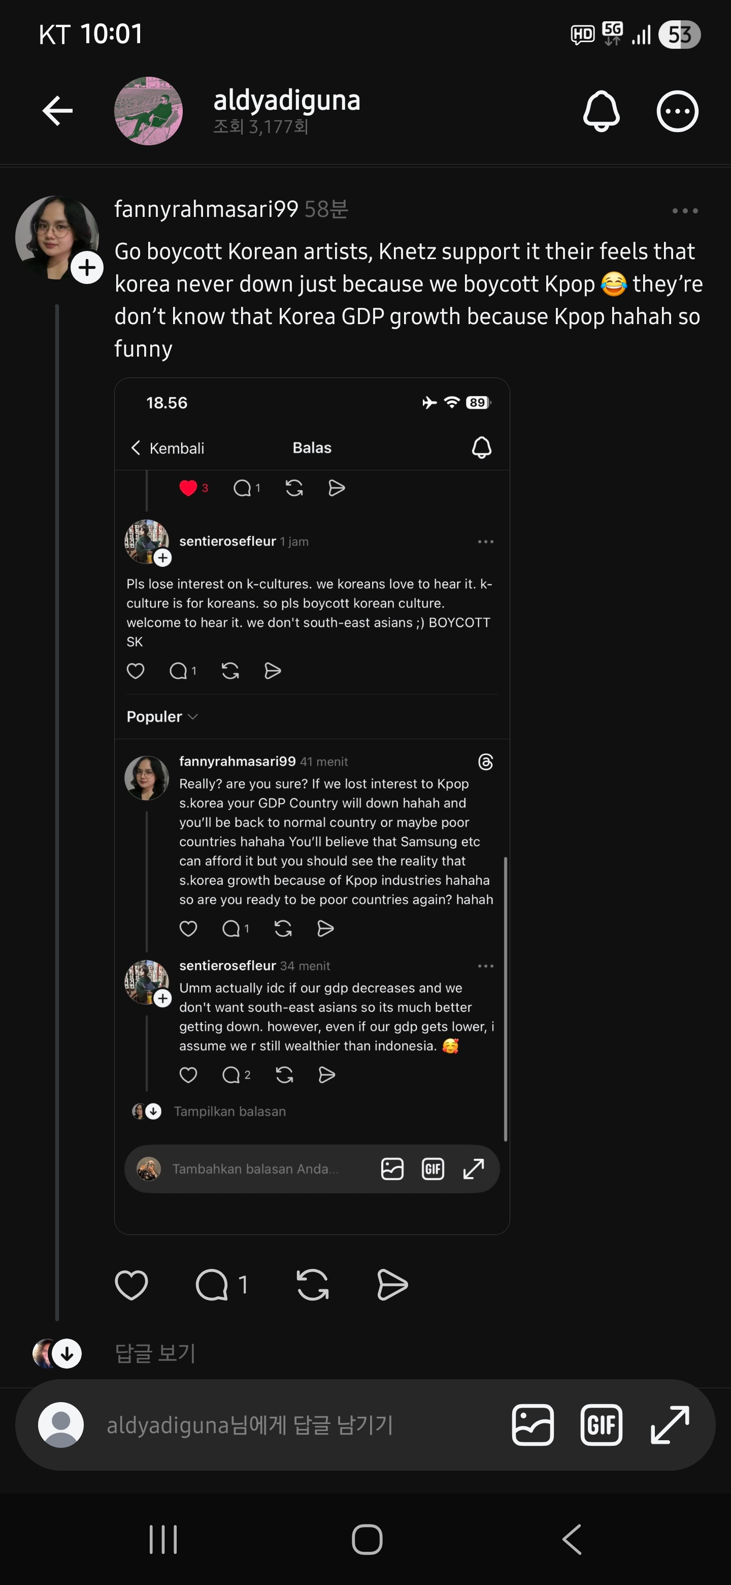
Task: Share fannyrahmasari99's post via send icon
Action: point(391,1285)
